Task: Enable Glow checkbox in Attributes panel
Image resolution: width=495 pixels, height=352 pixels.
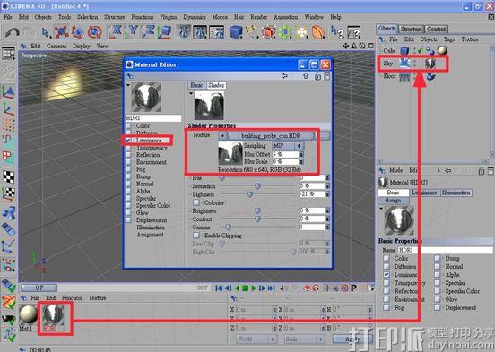Action: pos(438,299)
